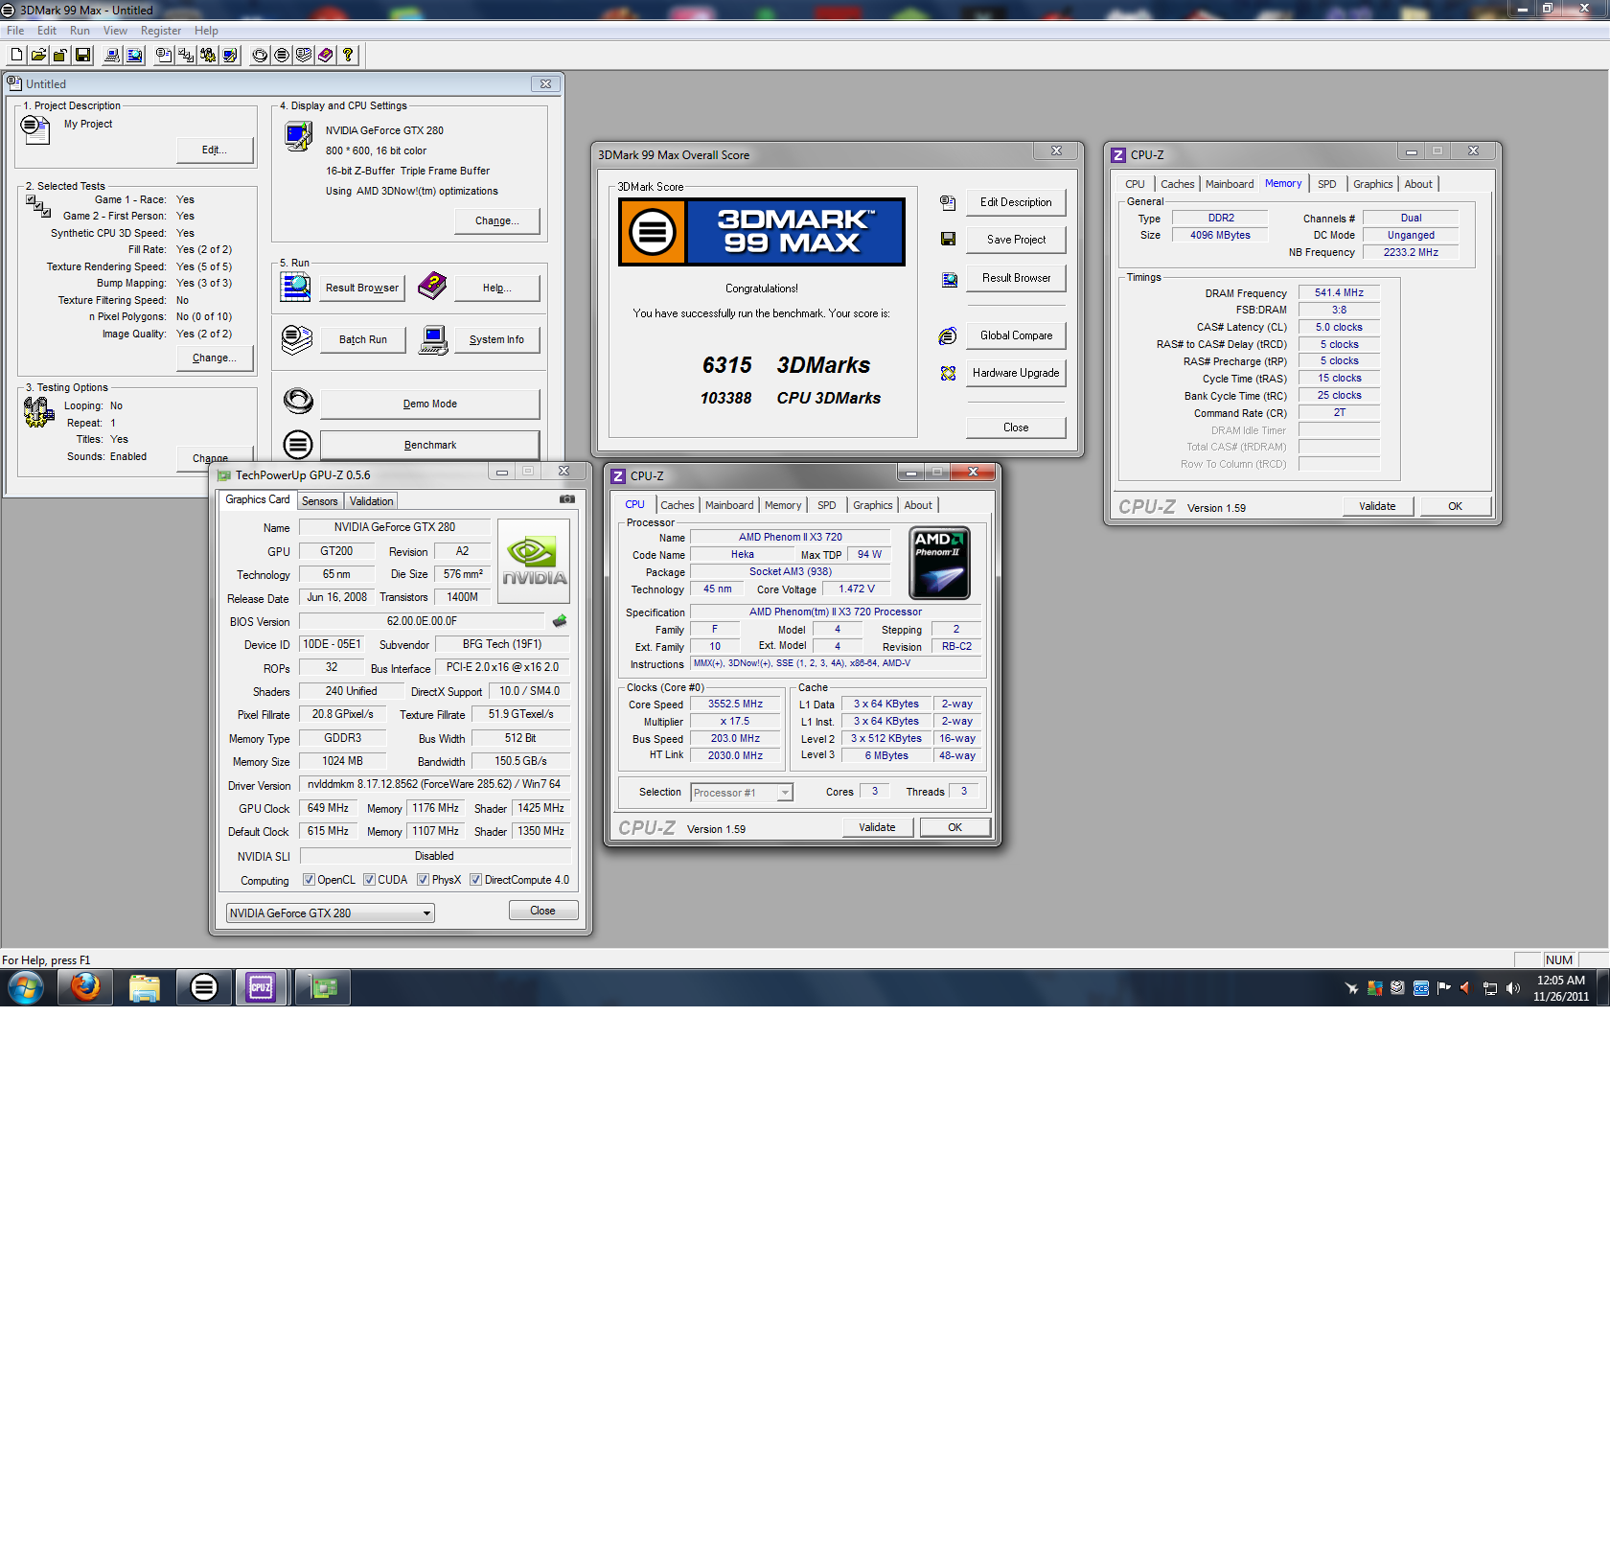Click OK in the processor CPU-Z window
Viewport: 1610px width, 1548px height.
click(x=955, y=827)
